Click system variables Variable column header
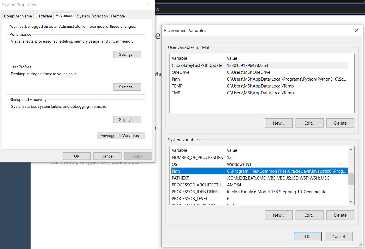 (198, 150)
